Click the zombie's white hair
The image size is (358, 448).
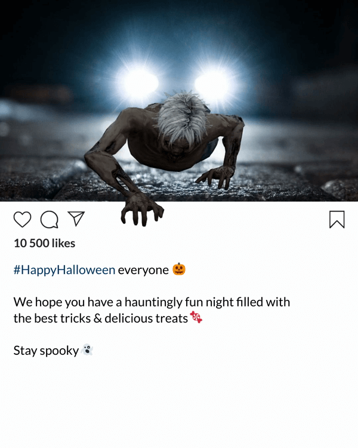(182, 117)
